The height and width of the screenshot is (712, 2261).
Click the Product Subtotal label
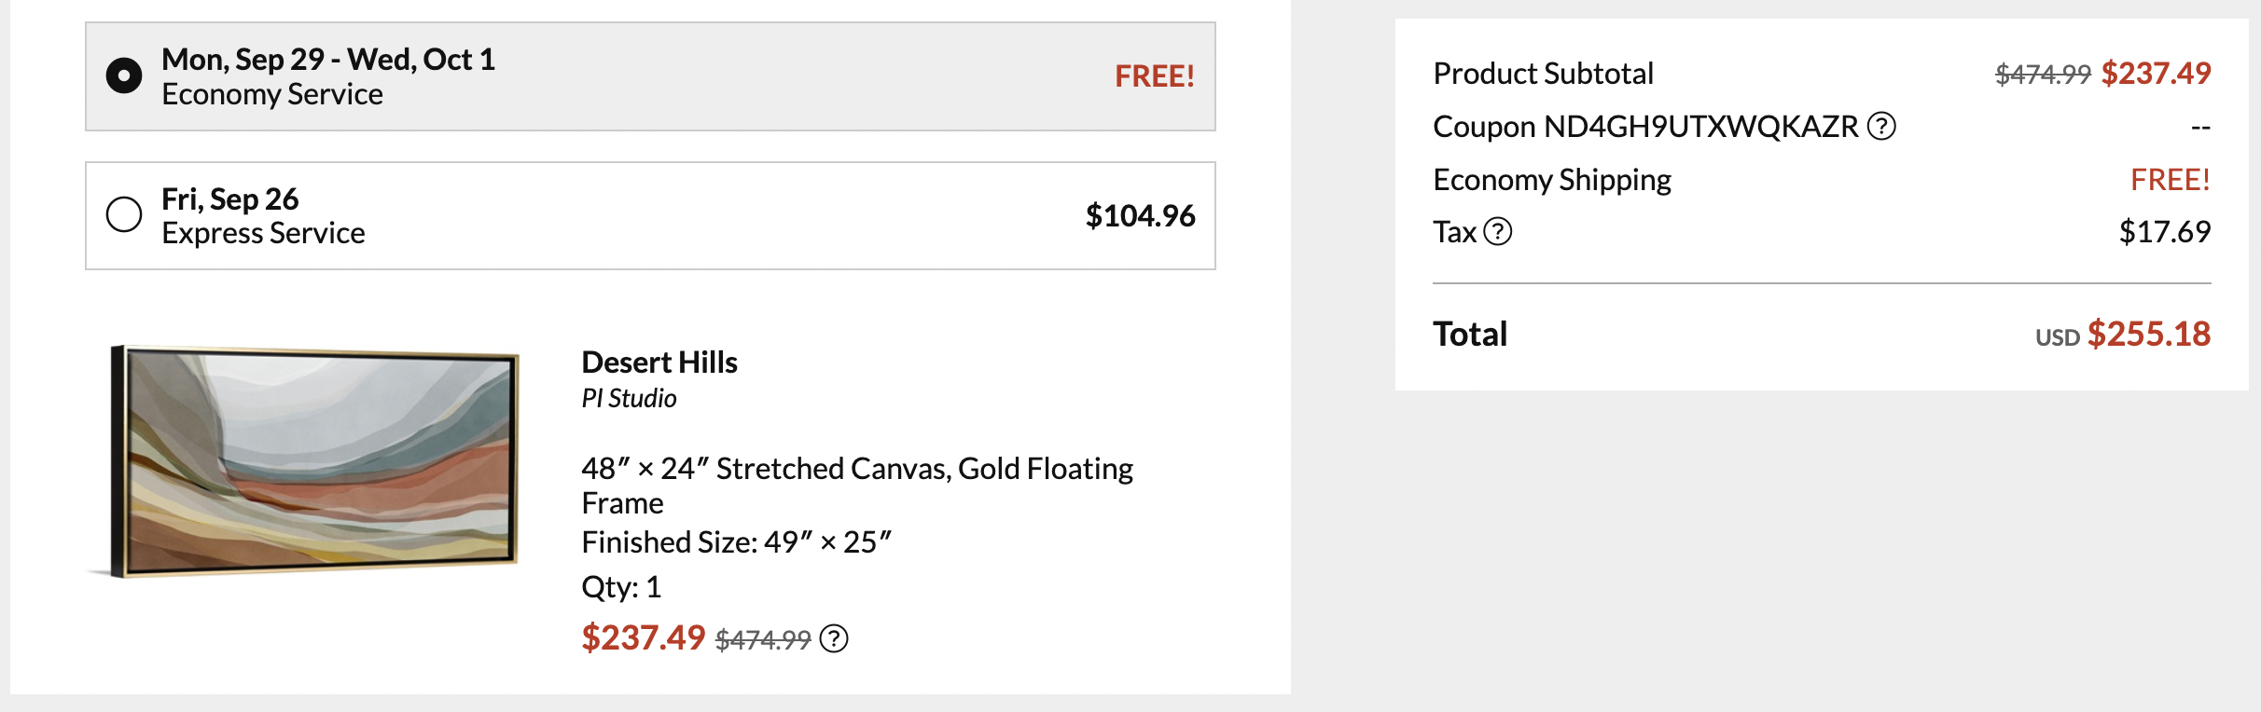(1543, 74)
